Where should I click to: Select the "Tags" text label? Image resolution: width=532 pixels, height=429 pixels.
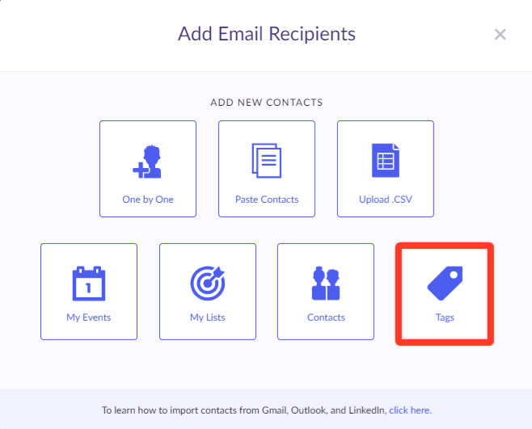445,318
